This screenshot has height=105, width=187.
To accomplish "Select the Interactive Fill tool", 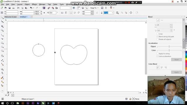I will (2, 82).
